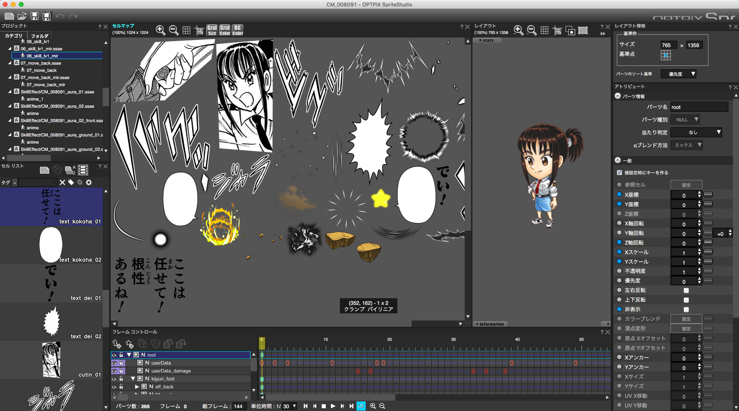The image size is (739, 411).
Task: Expand the layout toolbar overflow double arrow
Action: point(603,34)
